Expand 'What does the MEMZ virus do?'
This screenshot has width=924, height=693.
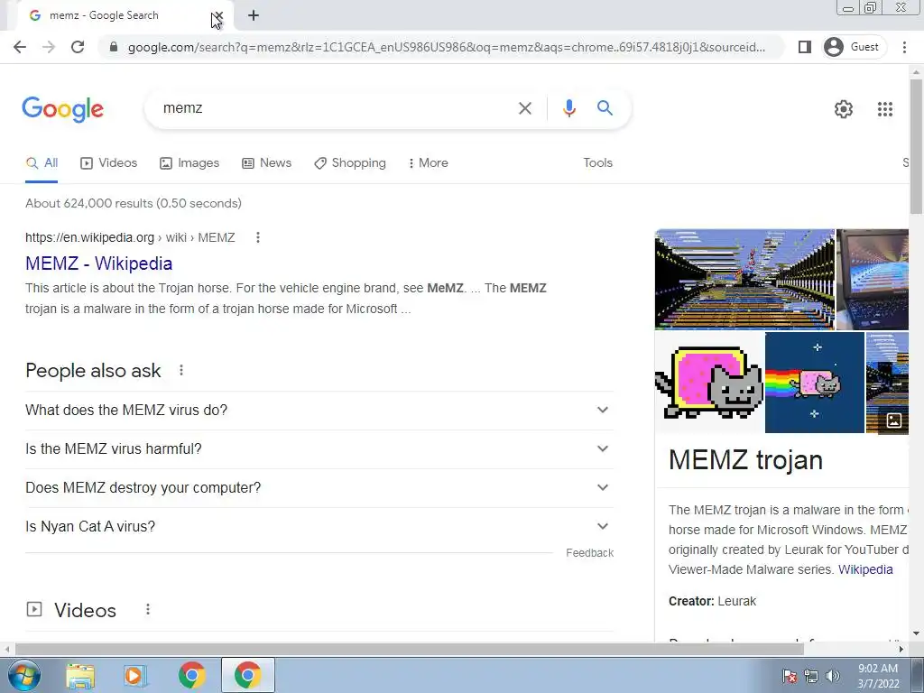[319, 411]
